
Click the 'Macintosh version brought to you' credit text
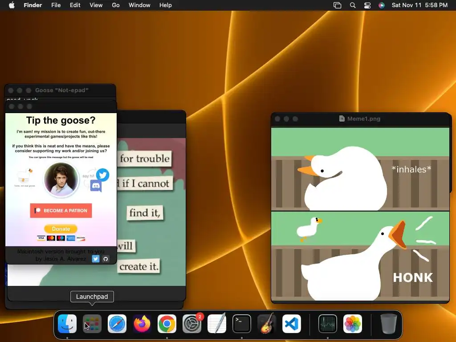coord(61,251)
